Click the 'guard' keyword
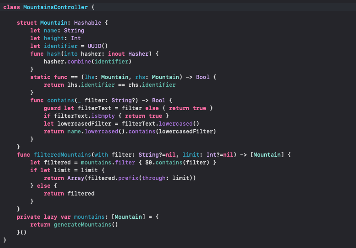Viewport: 356px width, 248px height. pos(52,108)
